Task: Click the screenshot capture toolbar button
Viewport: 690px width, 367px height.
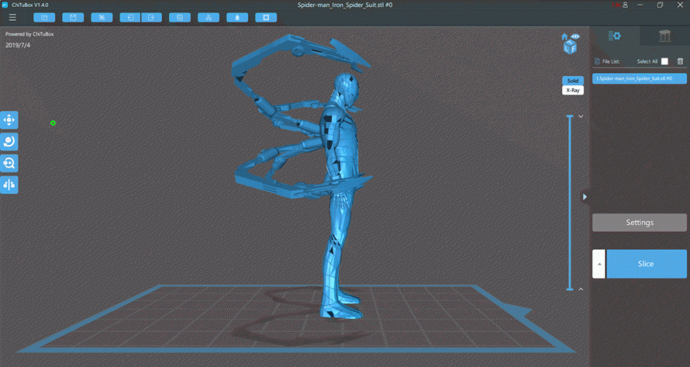Action: (x=101, y=18)
